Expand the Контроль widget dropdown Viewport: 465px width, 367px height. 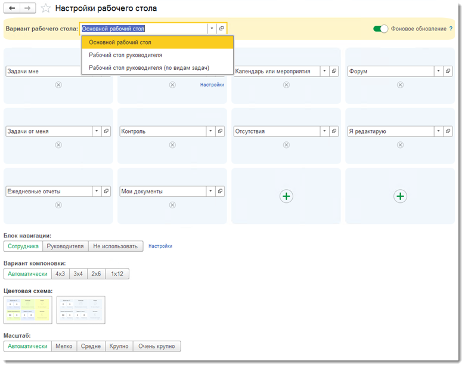point(211,131)
